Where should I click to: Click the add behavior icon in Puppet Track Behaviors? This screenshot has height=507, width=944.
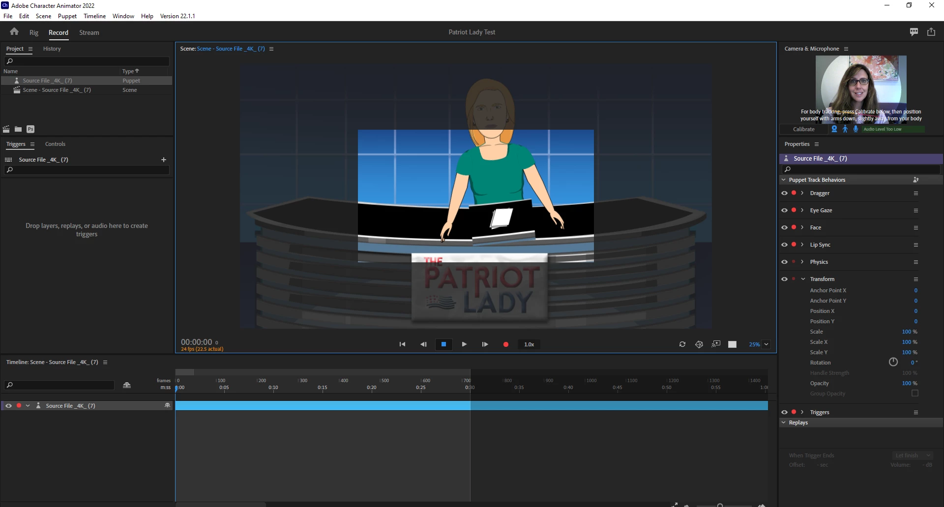(915, 180)
